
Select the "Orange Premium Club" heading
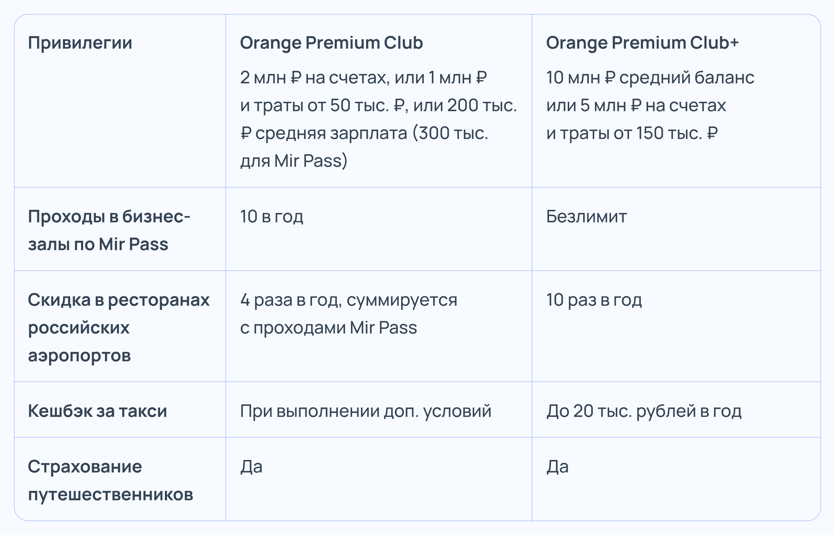(331, 43)
